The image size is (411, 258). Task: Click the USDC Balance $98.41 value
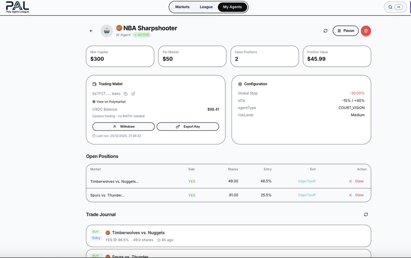(x=213, y=109)
